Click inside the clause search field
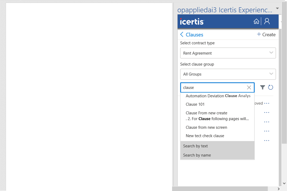This screenshot has height=191, width=287. click(x=213, y=87)
